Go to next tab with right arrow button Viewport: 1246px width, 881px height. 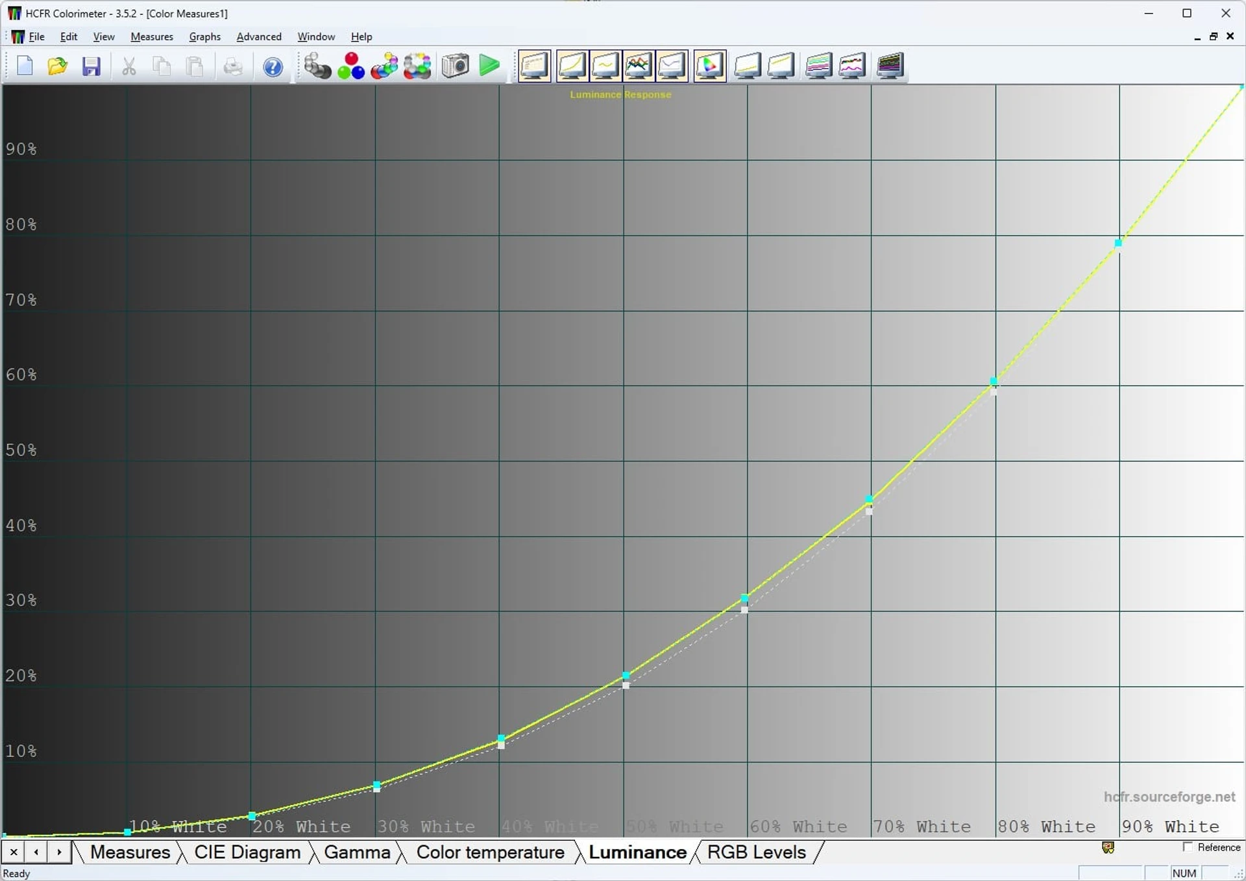point(59,852)
